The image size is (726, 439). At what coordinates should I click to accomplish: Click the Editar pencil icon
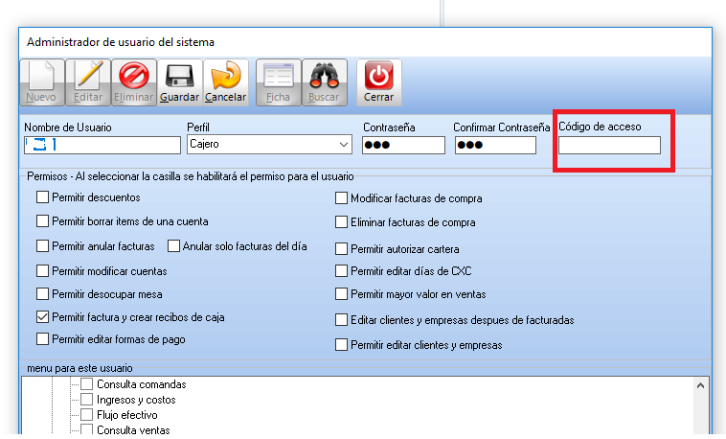pos(88,82)
